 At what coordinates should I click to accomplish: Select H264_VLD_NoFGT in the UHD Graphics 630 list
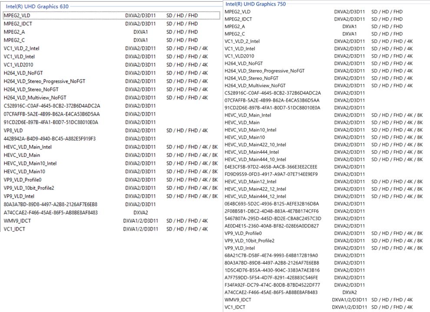(112, 73)
